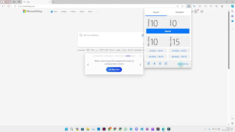
Task: Click the microphone voice search icon
Action: 142,35
